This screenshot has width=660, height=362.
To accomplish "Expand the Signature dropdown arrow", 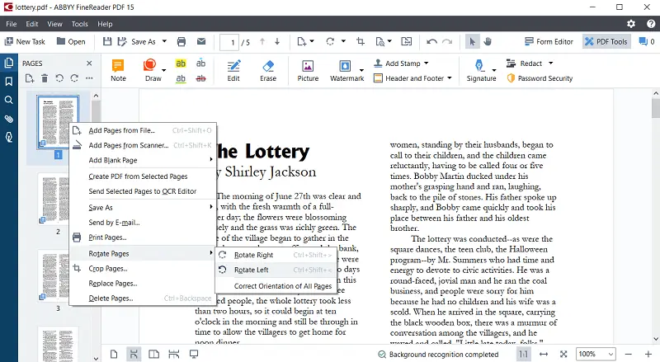I will point(494,70).
